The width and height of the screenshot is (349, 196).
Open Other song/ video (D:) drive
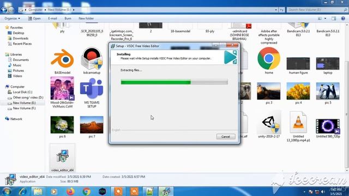click(28, 97)
